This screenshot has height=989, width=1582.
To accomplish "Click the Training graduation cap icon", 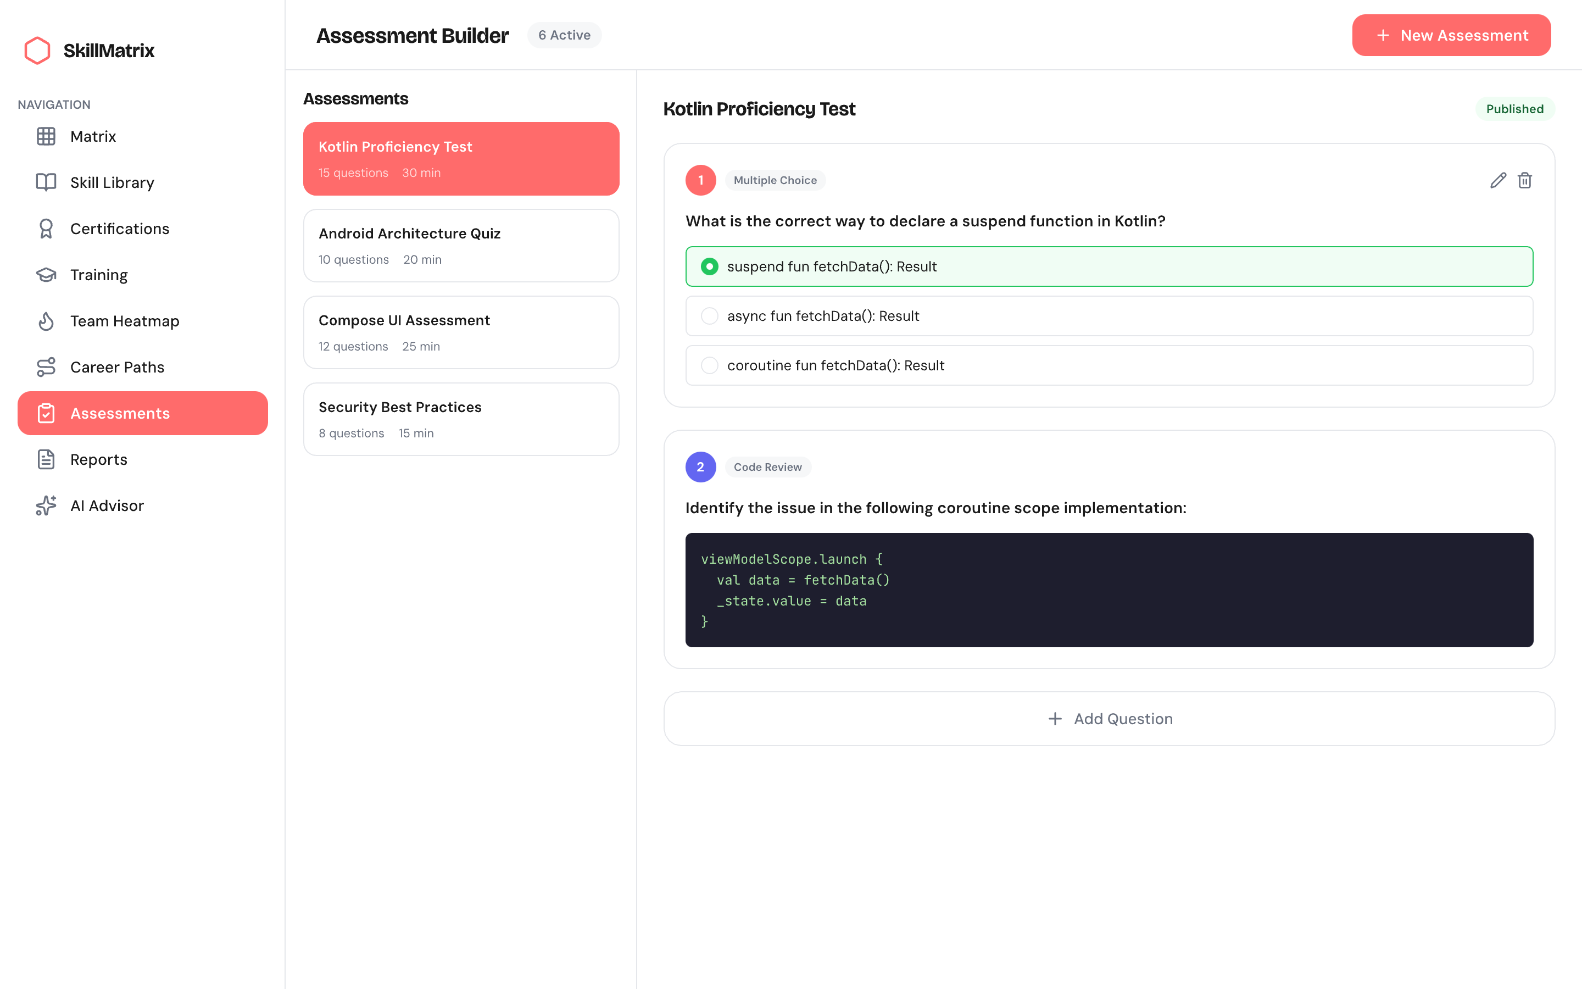I will point(46,275).
